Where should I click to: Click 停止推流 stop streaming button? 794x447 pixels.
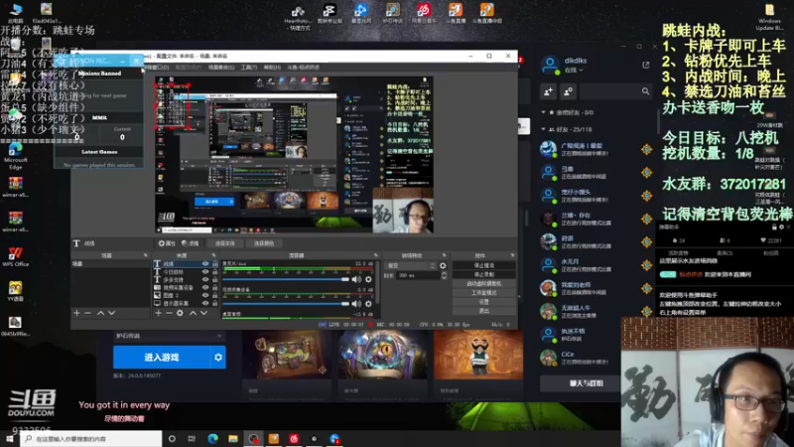pyautogui.click(x=483, y=265)
